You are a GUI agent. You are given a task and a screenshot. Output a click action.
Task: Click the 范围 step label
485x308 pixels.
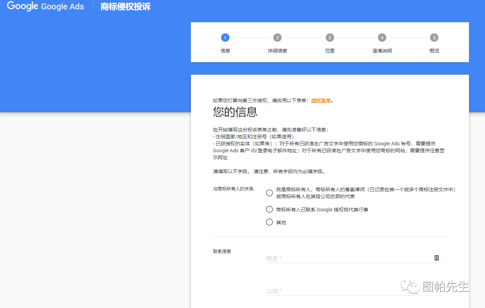click(329, 50)
